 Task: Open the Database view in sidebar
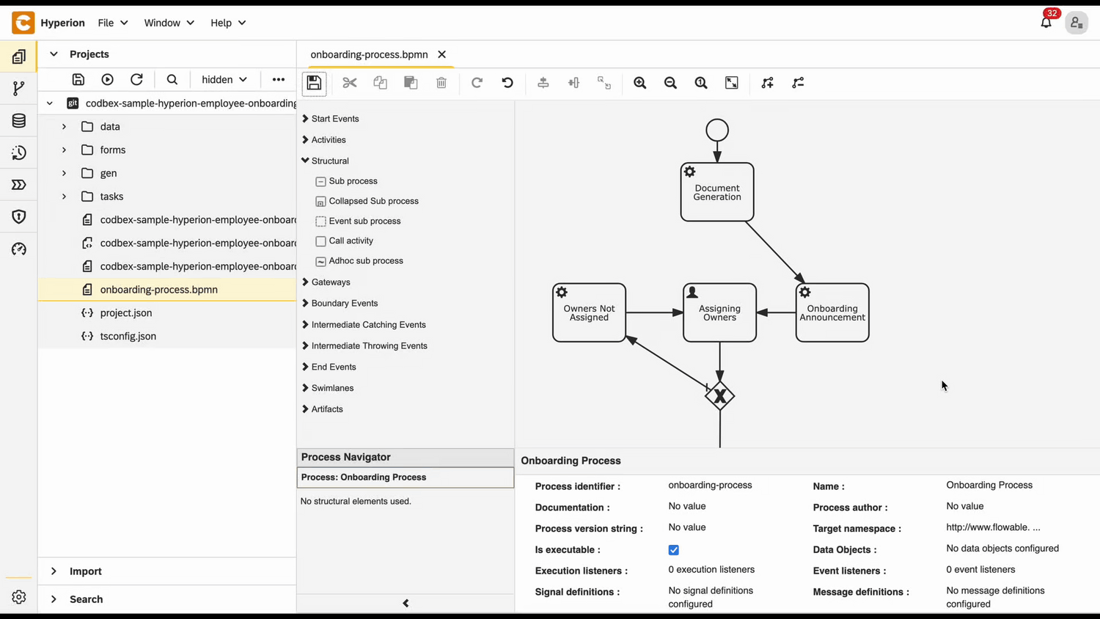(19, 121)
